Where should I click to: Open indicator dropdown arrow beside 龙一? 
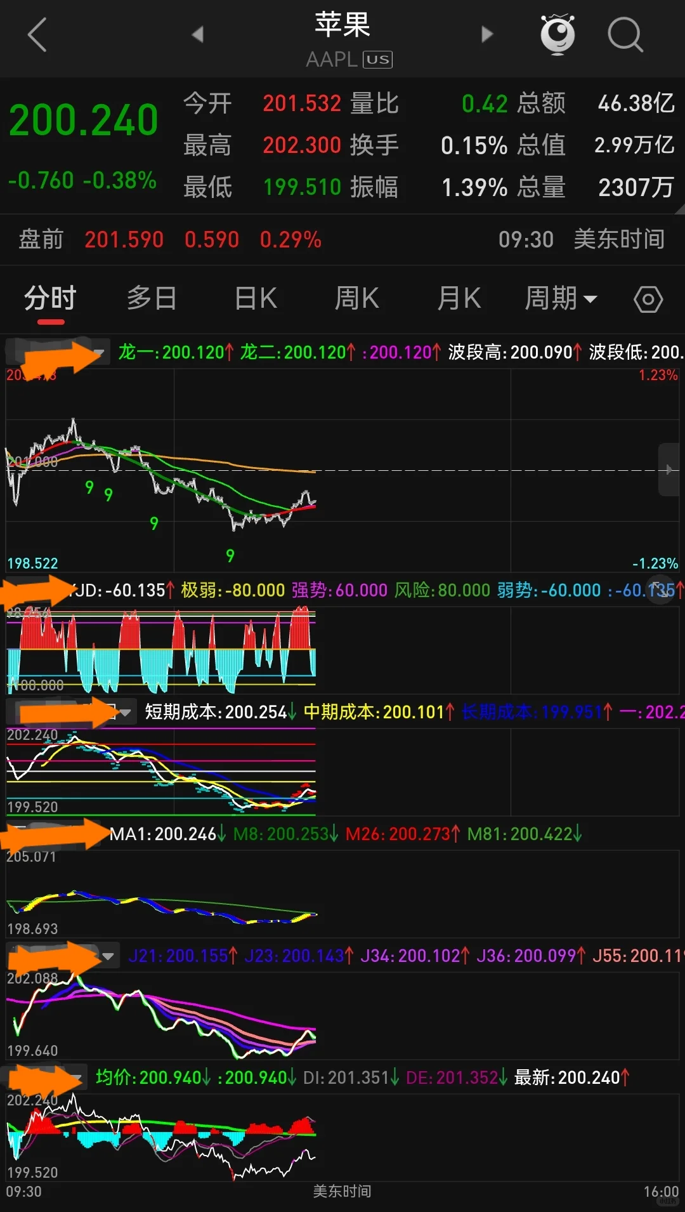99,352
